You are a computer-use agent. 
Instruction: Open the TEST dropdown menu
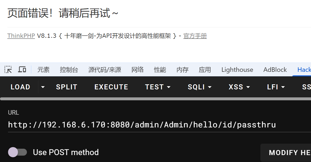158,87
